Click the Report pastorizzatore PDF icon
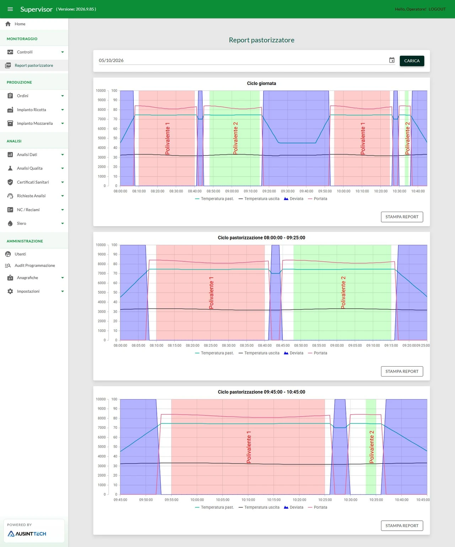455x547 pixels. click(8, 65)
